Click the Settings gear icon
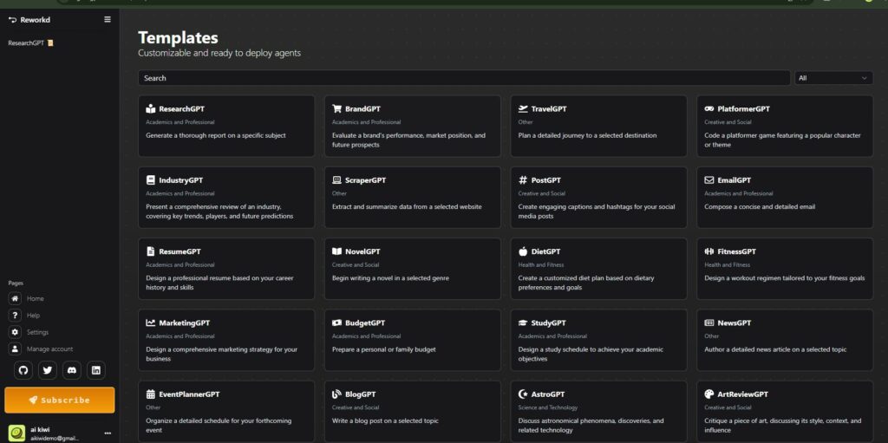This screenshot has height=443, width=888. (16, 333)
